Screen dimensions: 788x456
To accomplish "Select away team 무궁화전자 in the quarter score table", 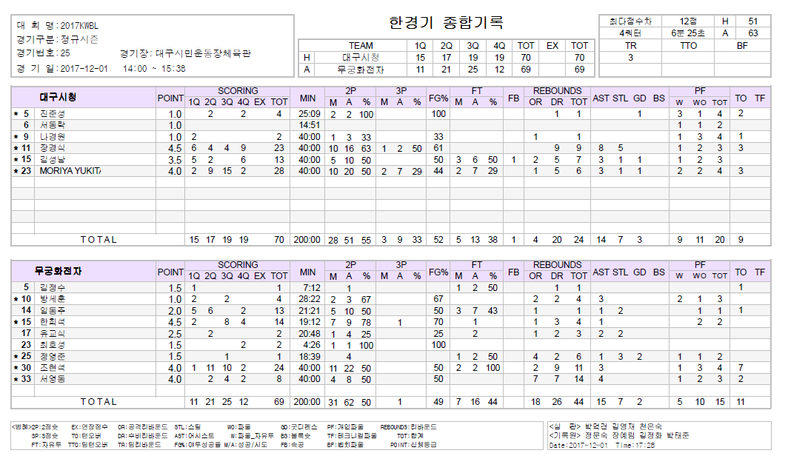I will coord(361,70).
